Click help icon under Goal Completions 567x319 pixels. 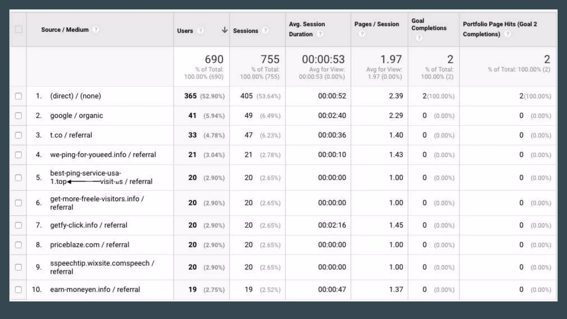(419, 38)
